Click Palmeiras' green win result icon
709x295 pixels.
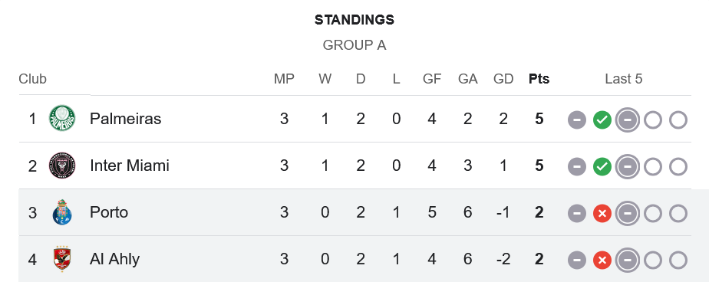[x=602, y=120]
